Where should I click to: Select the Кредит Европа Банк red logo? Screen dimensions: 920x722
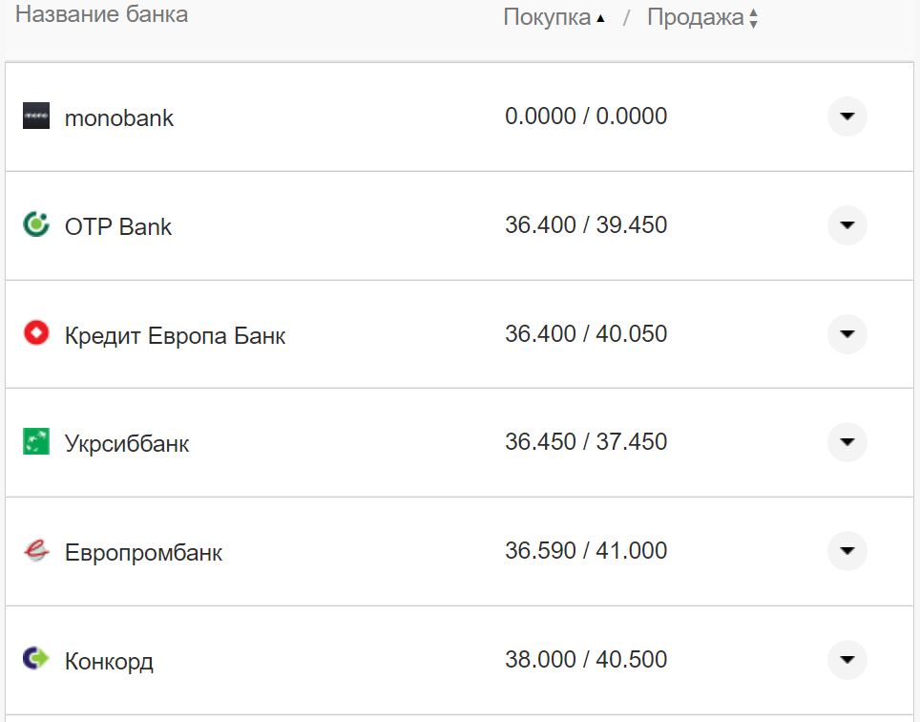(x=39, y=334)
